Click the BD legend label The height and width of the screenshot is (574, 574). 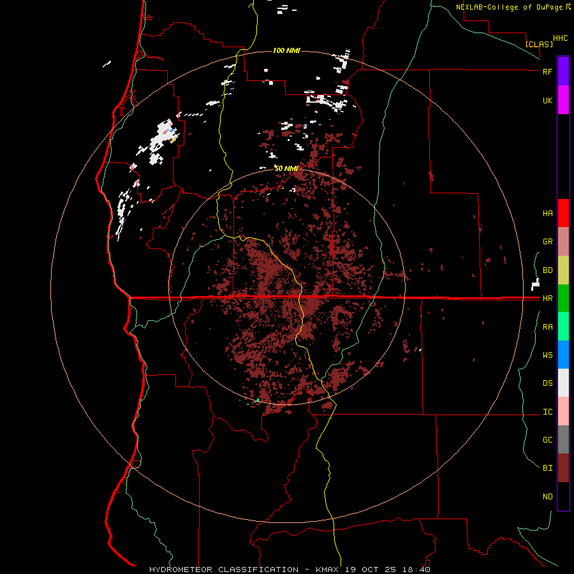[547, 270]
